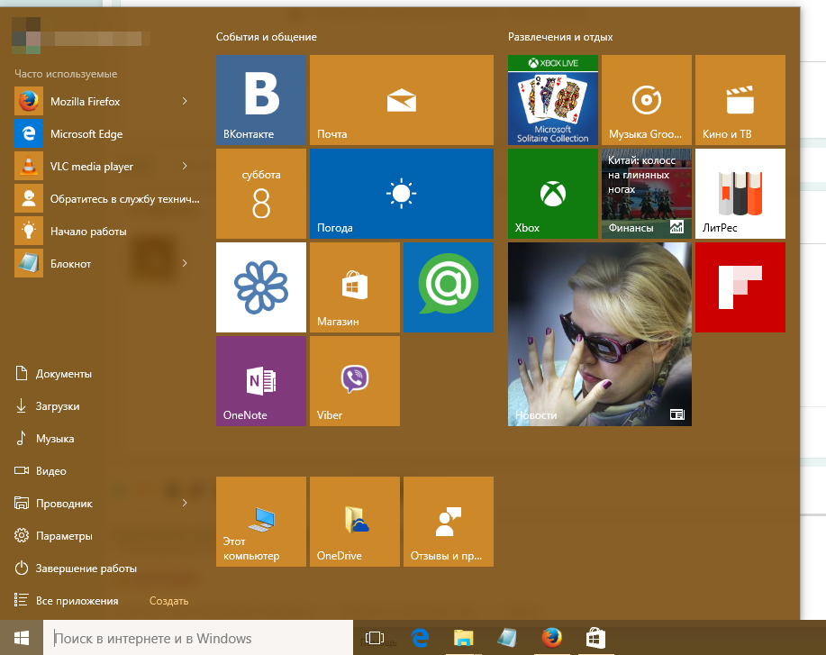Open Task View in taskbar
Screen dimensions: 826x655
[x=376, y=639]
